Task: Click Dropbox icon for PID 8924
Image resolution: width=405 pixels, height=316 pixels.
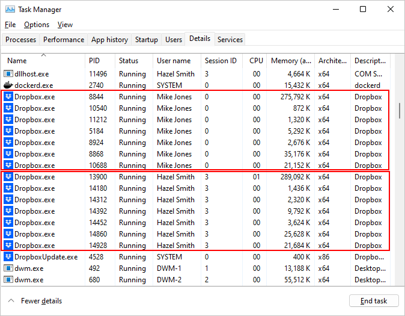Action: pos(8,142)
